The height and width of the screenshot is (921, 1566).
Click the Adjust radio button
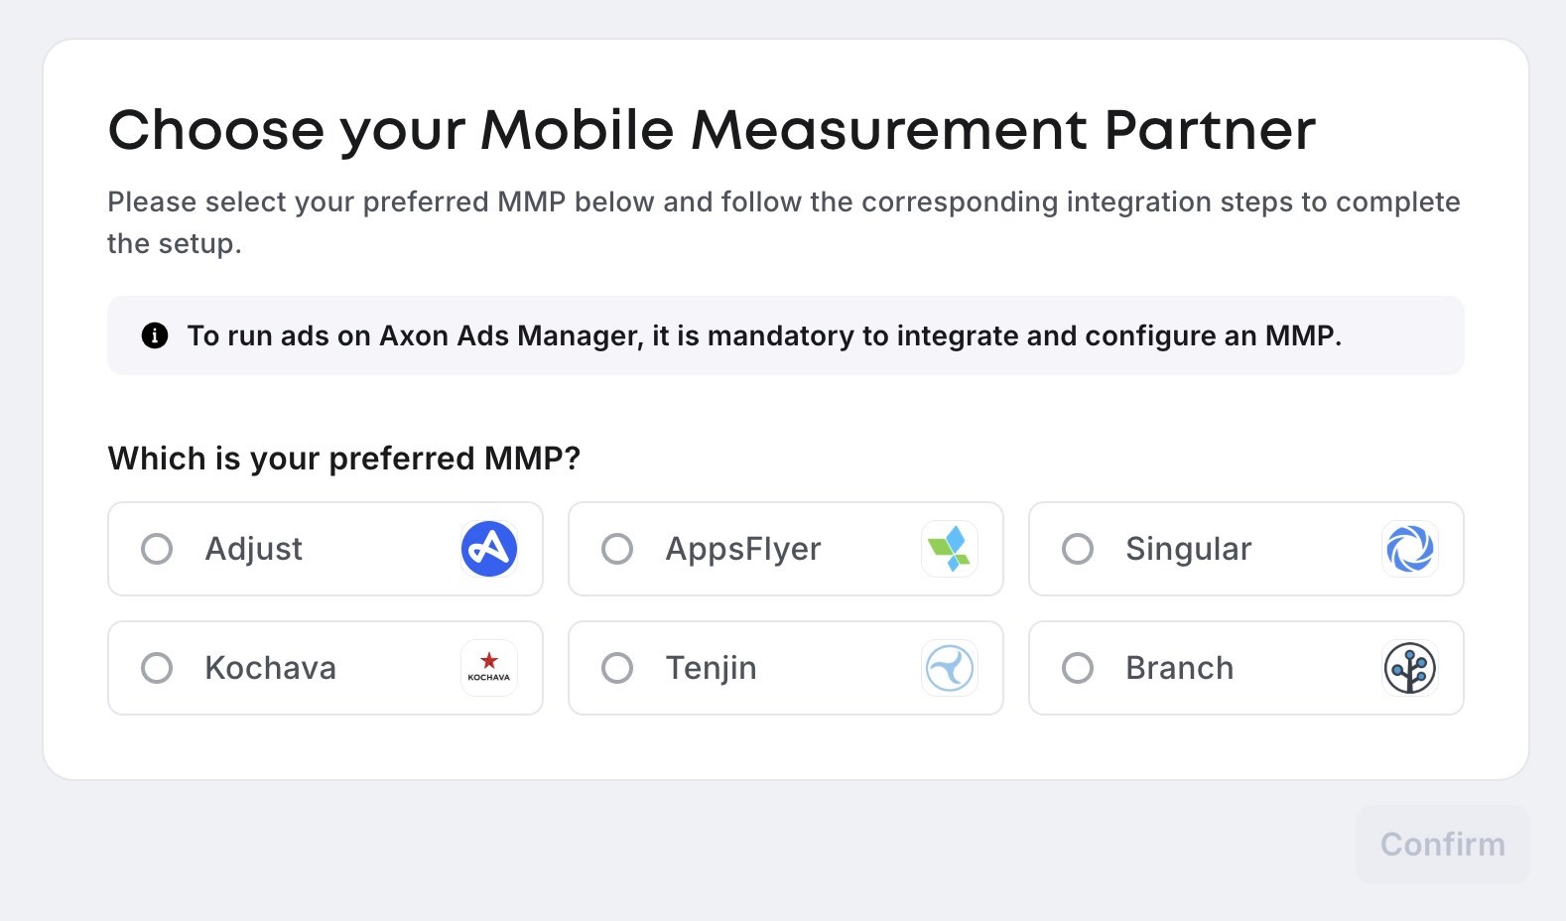point(157,548)
